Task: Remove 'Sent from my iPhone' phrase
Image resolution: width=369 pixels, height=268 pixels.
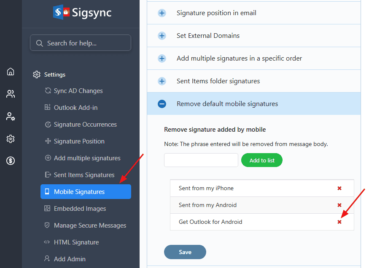Action: pos(339,188)
